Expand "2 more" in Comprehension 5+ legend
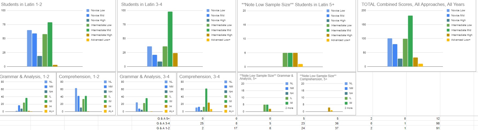478x130 pixels. click(348, 108)
